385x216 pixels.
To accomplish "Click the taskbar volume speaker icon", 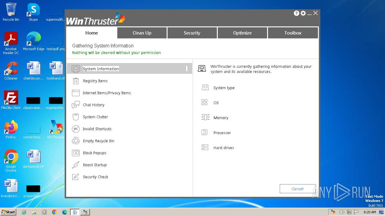I will 342,212.
